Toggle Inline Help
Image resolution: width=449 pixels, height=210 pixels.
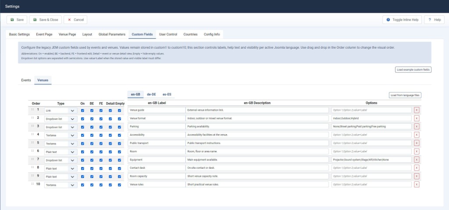pyautogui.click(x=402, y=20)
